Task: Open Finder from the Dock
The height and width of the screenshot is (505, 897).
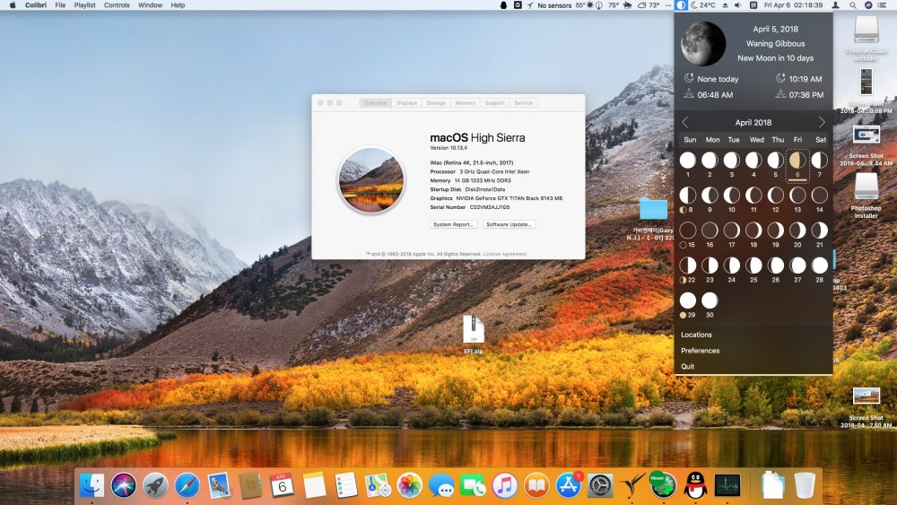Action: (91, 485)
